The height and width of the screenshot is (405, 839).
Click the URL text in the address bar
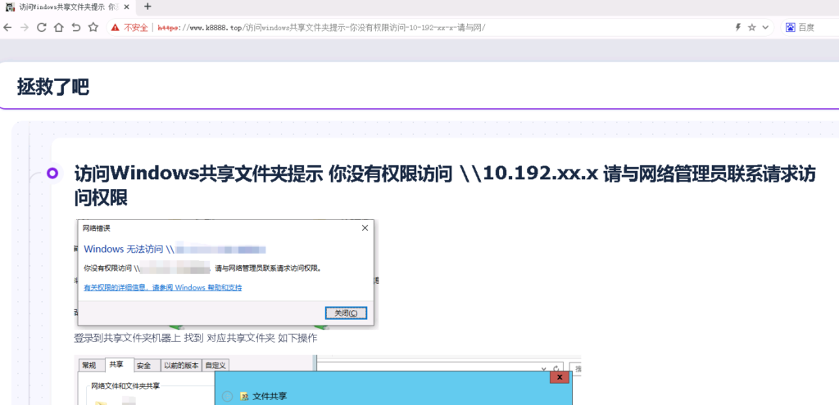click(x=321, y=28)
